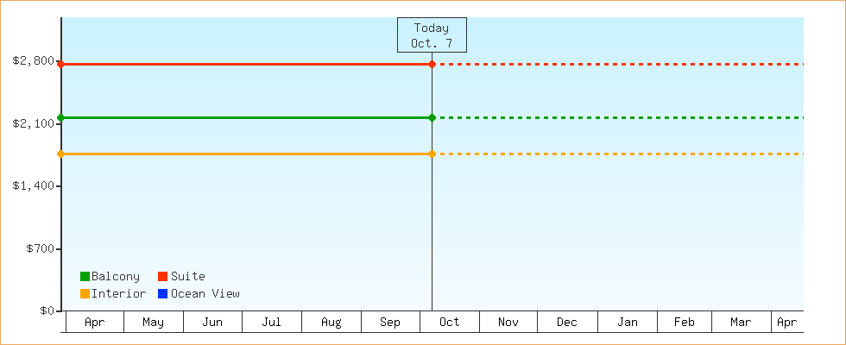Click the Balcony price point at Today
This screenshot has width=846, height=345.
432,117
